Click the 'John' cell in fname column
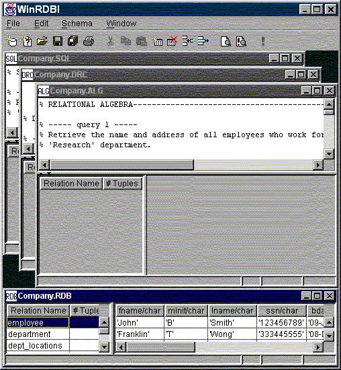 point(140,322)
